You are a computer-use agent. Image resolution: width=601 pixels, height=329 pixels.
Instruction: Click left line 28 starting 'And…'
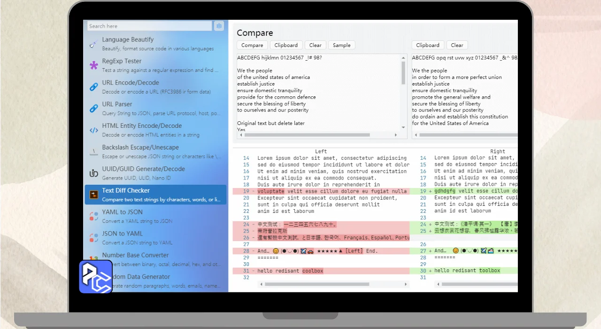(321, 251)
